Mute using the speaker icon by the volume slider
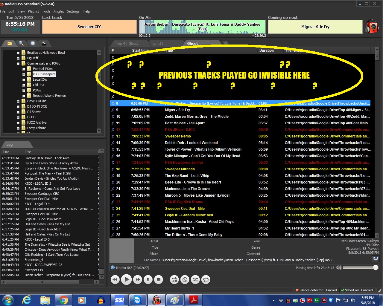Image resolution: width=383 pixels, height=306 pixels. point(339,268)
